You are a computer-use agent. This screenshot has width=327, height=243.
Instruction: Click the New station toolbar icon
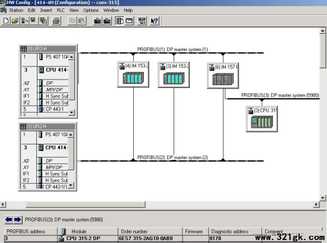coord(6,21)
